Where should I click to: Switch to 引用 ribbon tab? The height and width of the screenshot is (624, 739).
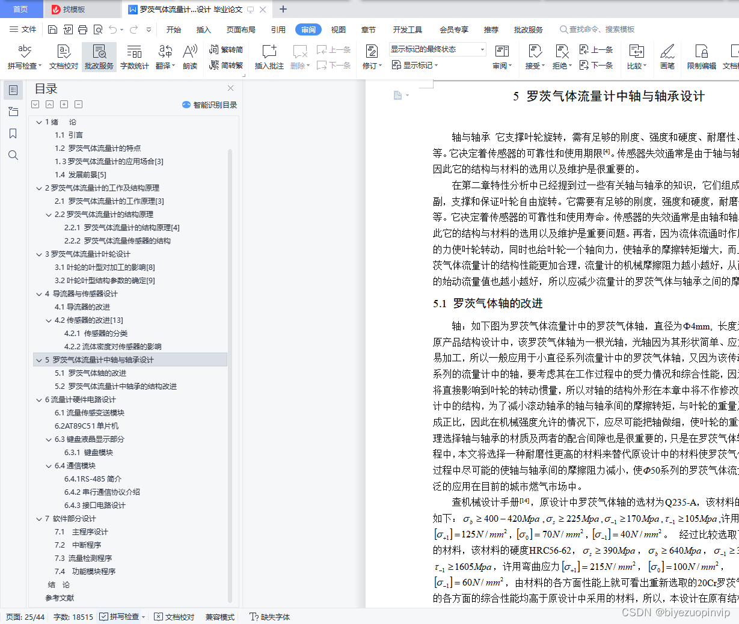pyautogui.click(x=278, y=29)
